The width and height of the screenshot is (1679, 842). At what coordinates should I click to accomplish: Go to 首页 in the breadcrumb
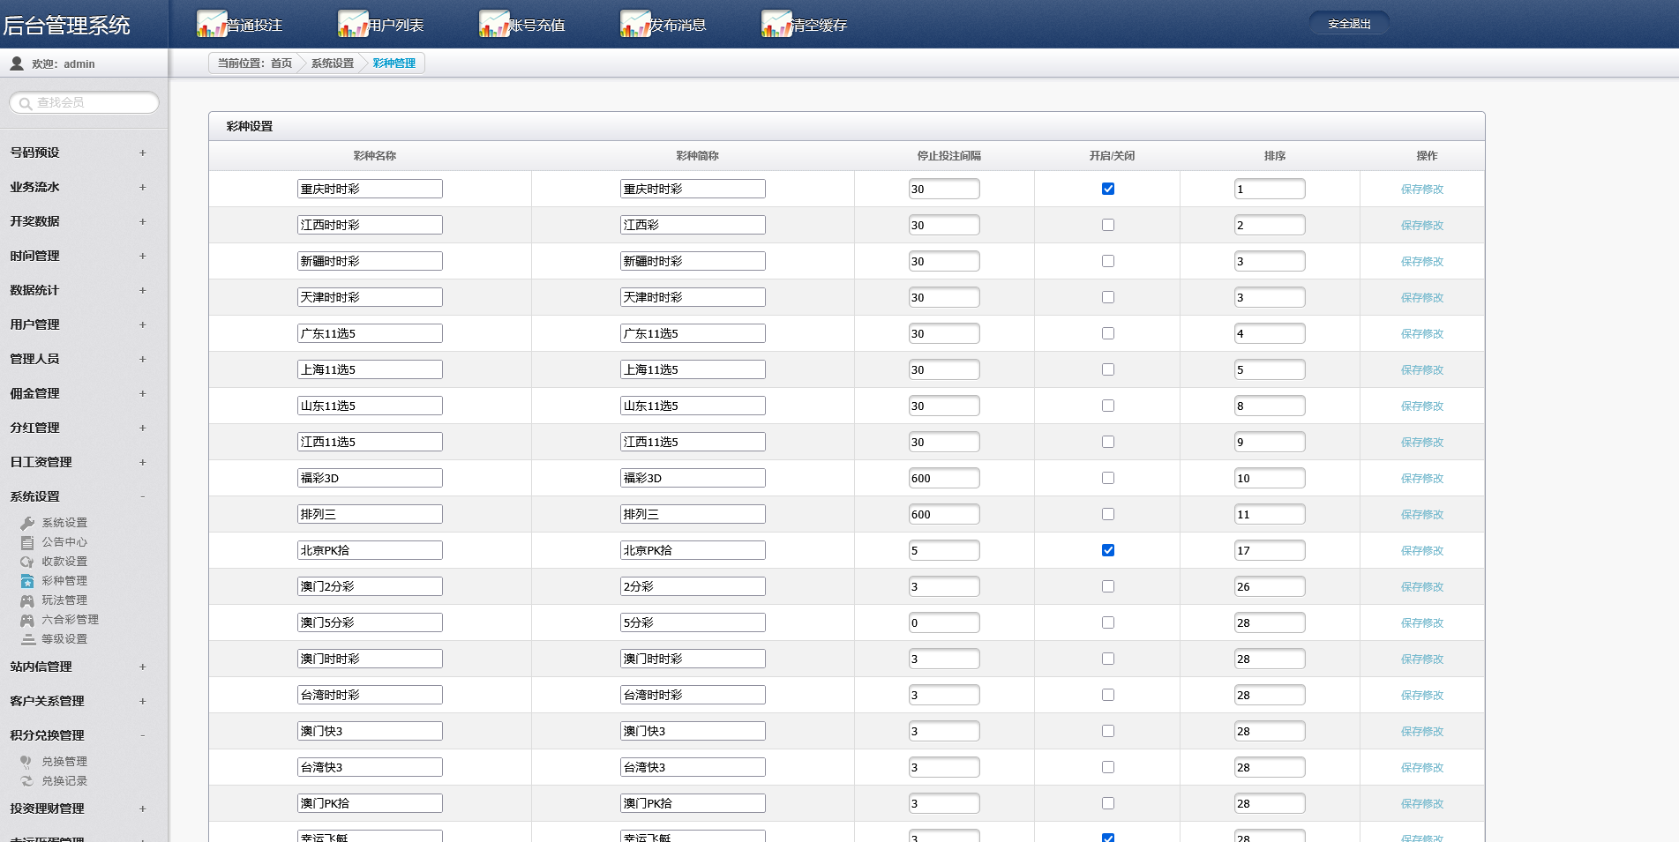pos(281,63)
